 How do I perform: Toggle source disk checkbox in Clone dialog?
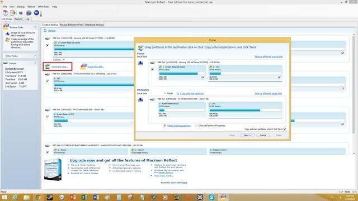(152, 69)
